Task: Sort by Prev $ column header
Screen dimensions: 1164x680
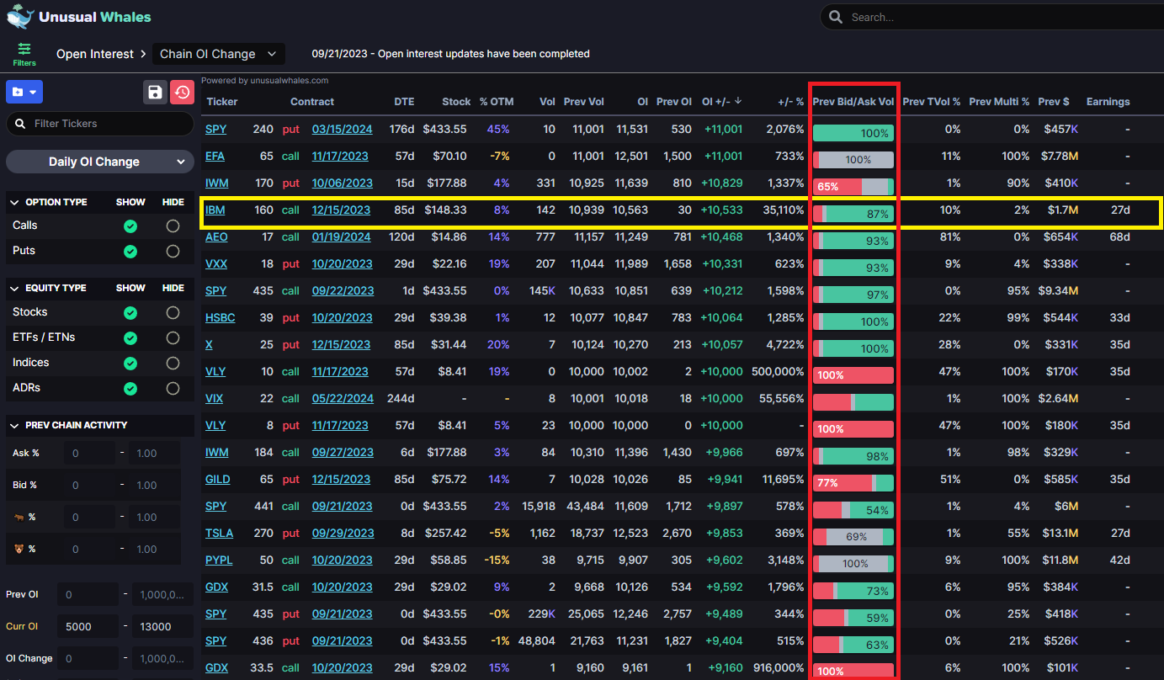Action: click(x=1054, y=101)
